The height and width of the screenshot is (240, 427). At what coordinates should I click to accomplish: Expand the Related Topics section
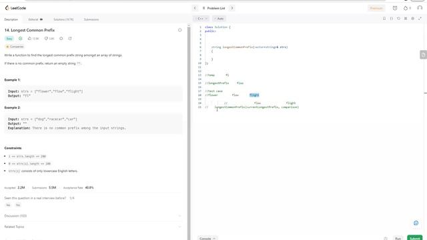pyautogui.click(x=93, y=227)
